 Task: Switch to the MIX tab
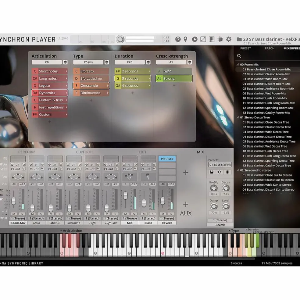pos(201,152)
